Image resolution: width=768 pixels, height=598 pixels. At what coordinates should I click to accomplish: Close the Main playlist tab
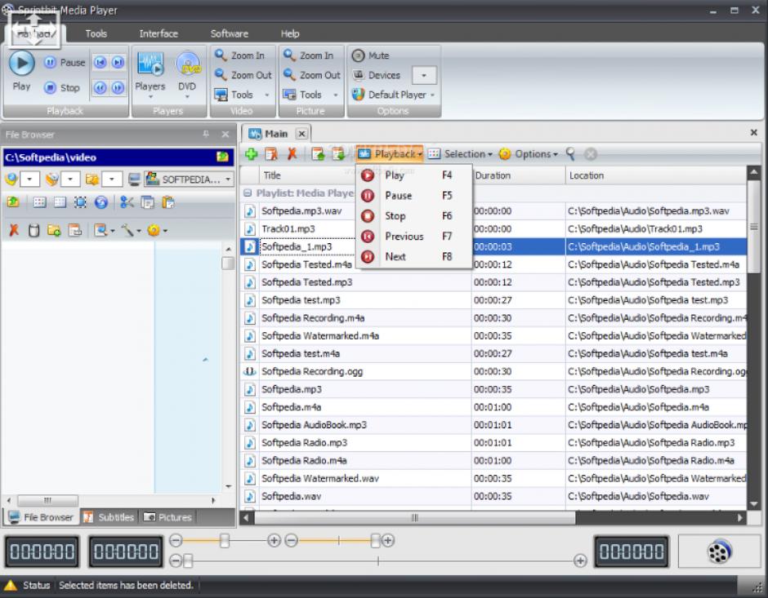(302, 134)
